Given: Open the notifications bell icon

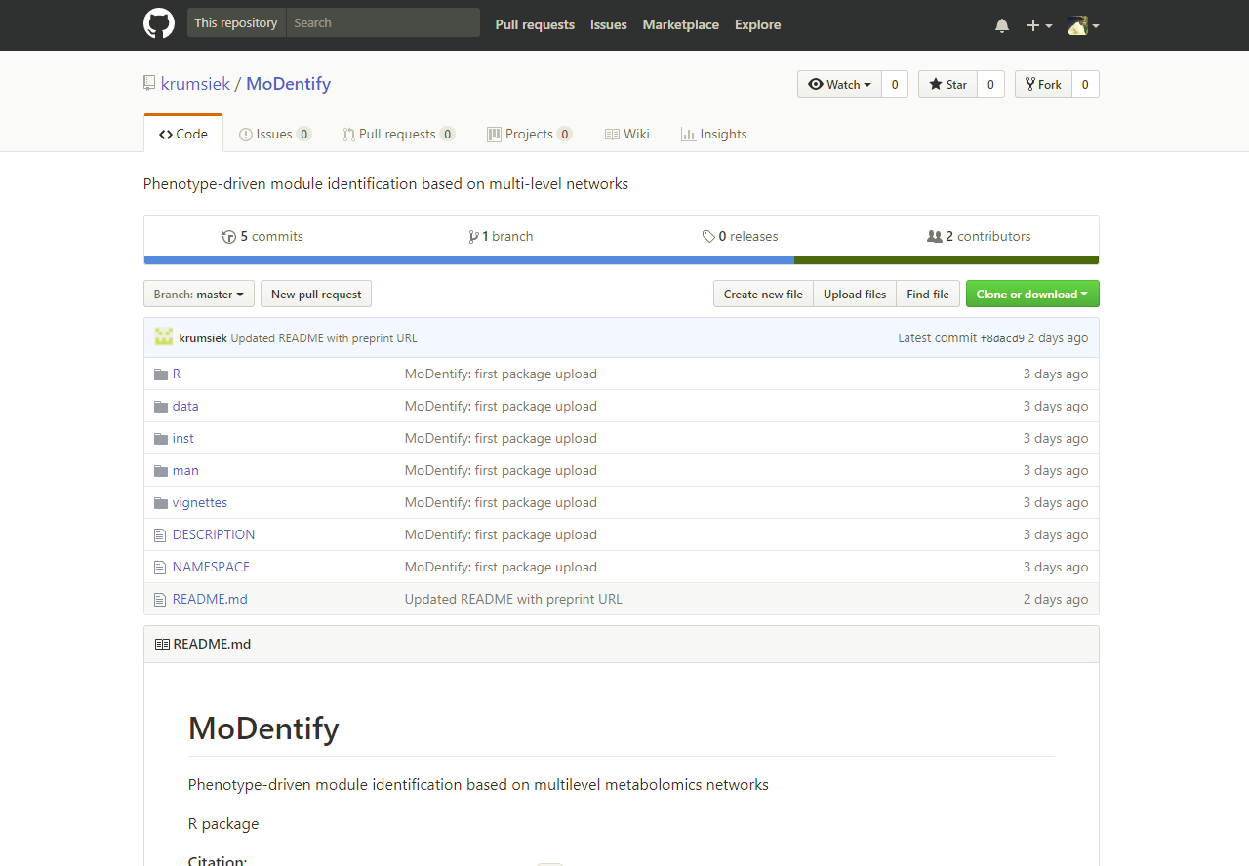Looking at the screenshot, I should click(1002, 25).
